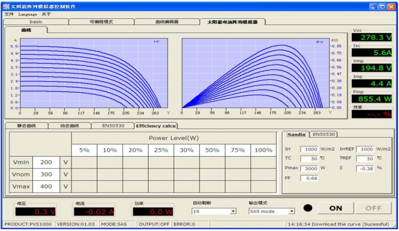This screenshot has height=231, width=399.
Task: Click the β coefficient field
Action: pyautogui.click(x=365, y=169)
